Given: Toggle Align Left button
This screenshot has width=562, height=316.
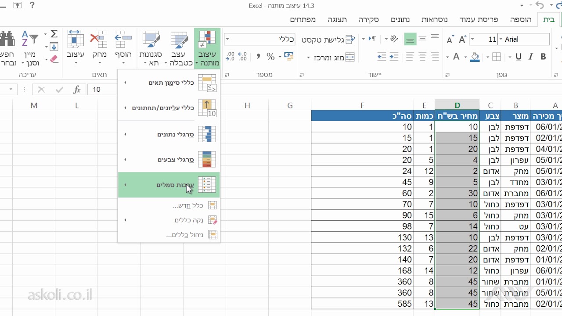Looking at the screenshot, I should click(410, 57).
